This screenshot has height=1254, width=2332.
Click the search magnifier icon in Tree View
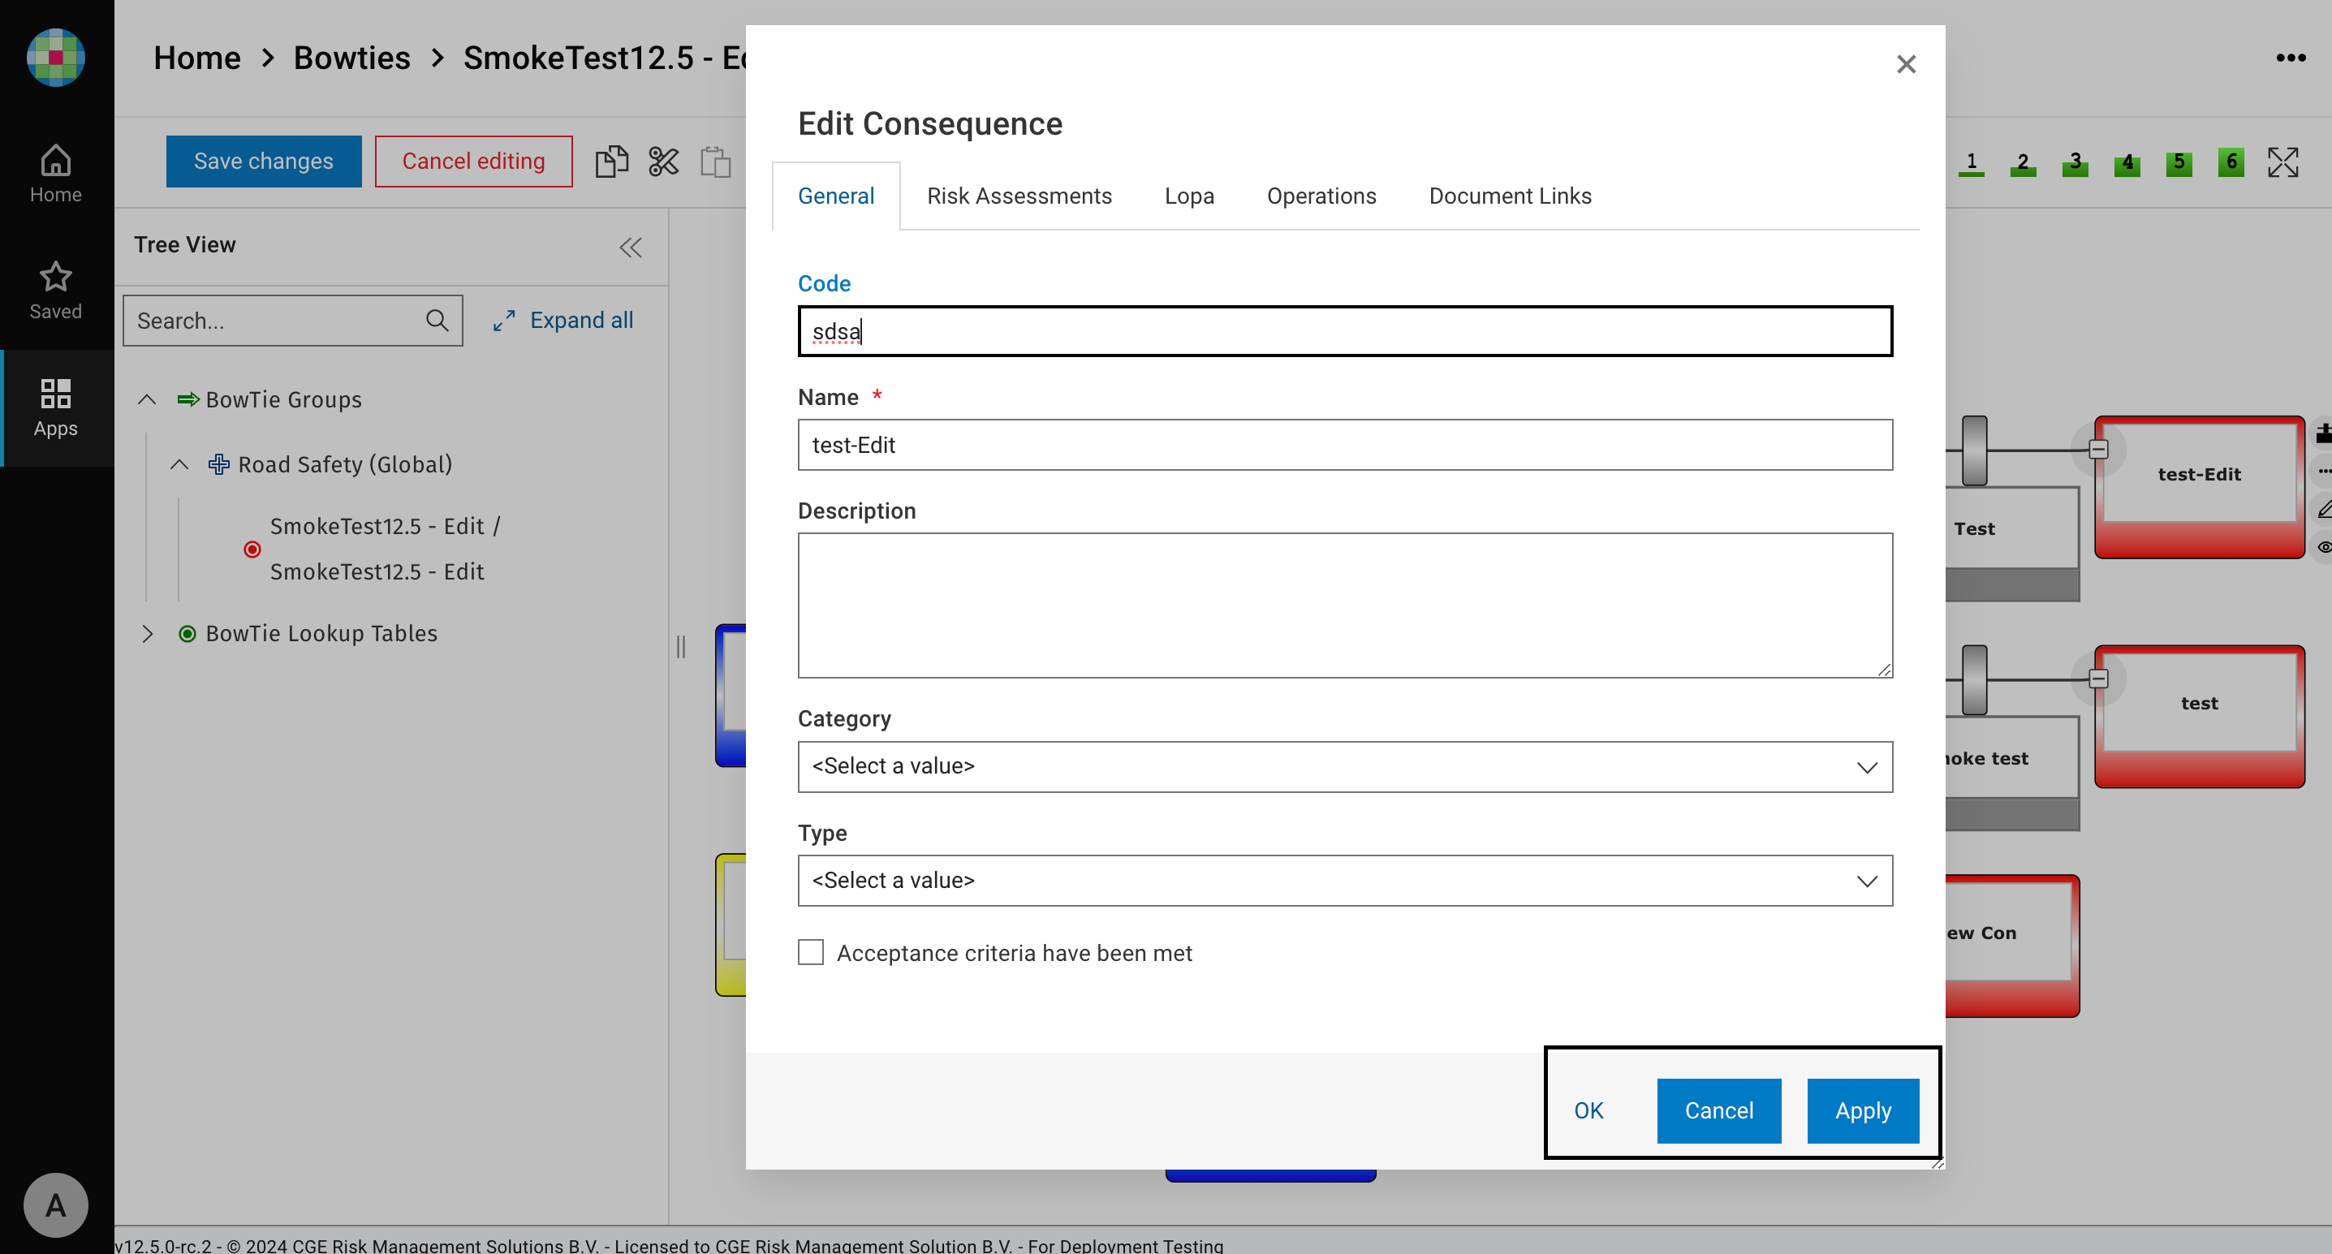[438, 321]
